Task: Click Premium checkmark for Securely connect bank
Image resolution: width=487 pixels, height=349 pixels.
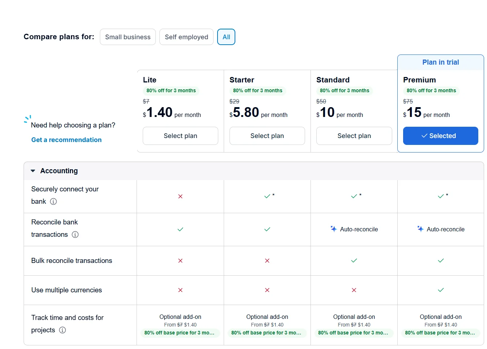Action: [441, 196]
